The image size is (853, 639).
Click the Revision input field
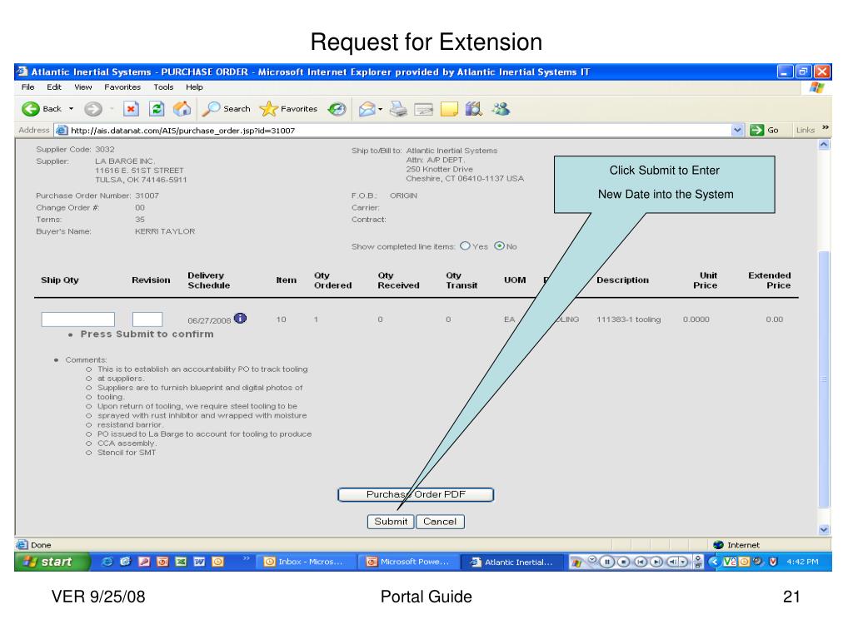tap(147, 319)
